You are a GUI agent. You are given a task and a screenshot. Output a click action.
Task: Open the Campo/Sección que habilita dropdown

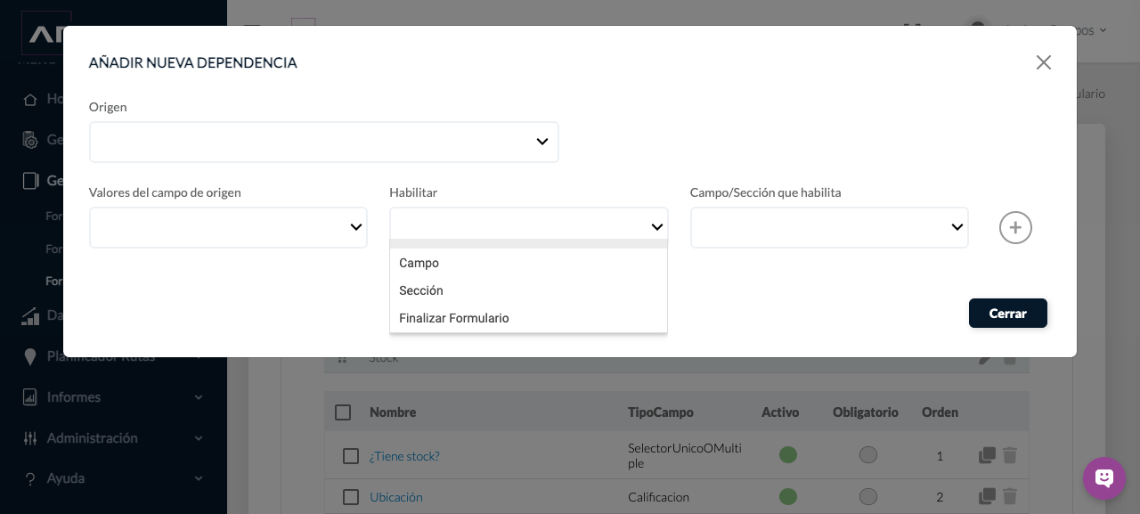[x=829, y=228]
